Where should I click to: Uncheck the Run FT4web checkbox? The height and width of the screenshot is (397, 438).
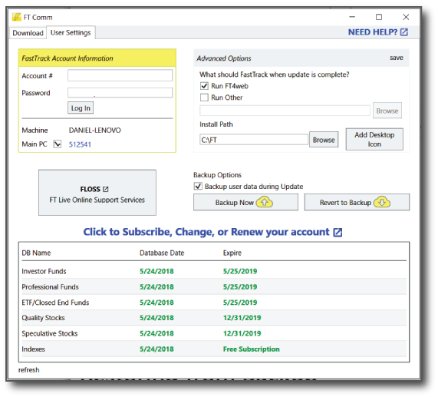tap(204, 86)
